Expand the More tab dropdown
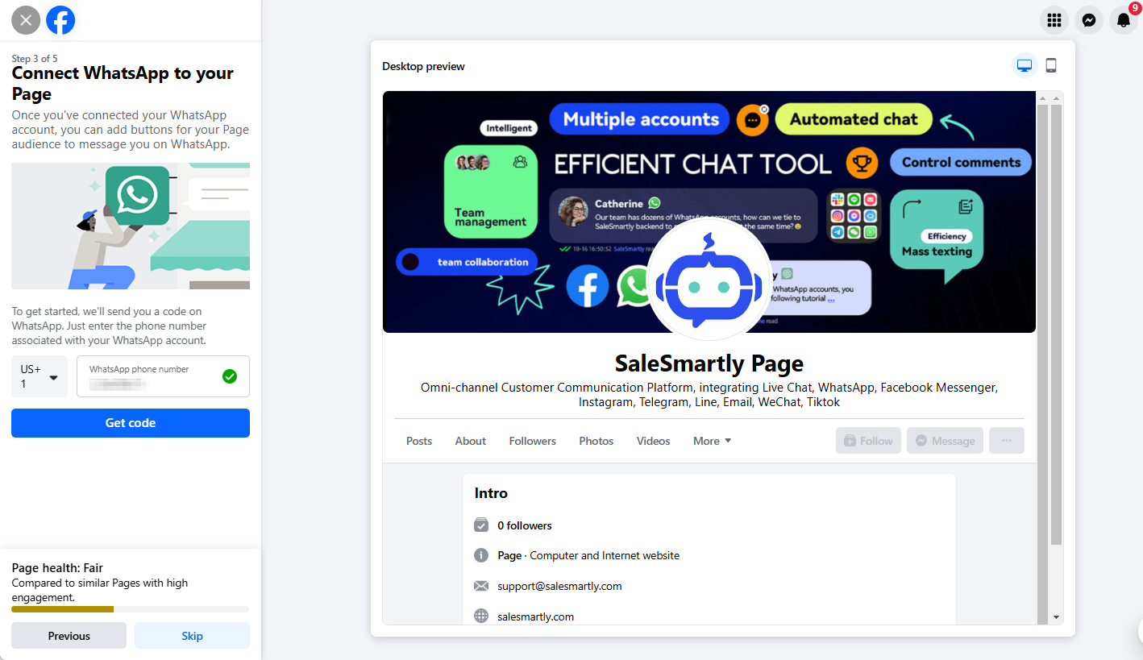The width and height of the screenshot is (1143, 660). 713,441
